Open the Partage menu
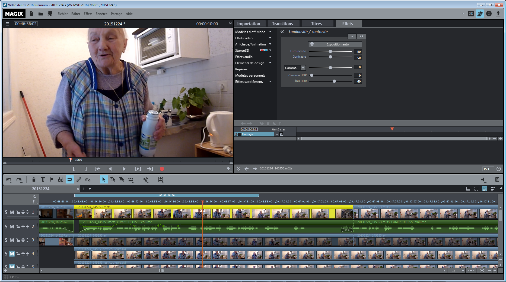The image size is (506, 282). [116, 14]
